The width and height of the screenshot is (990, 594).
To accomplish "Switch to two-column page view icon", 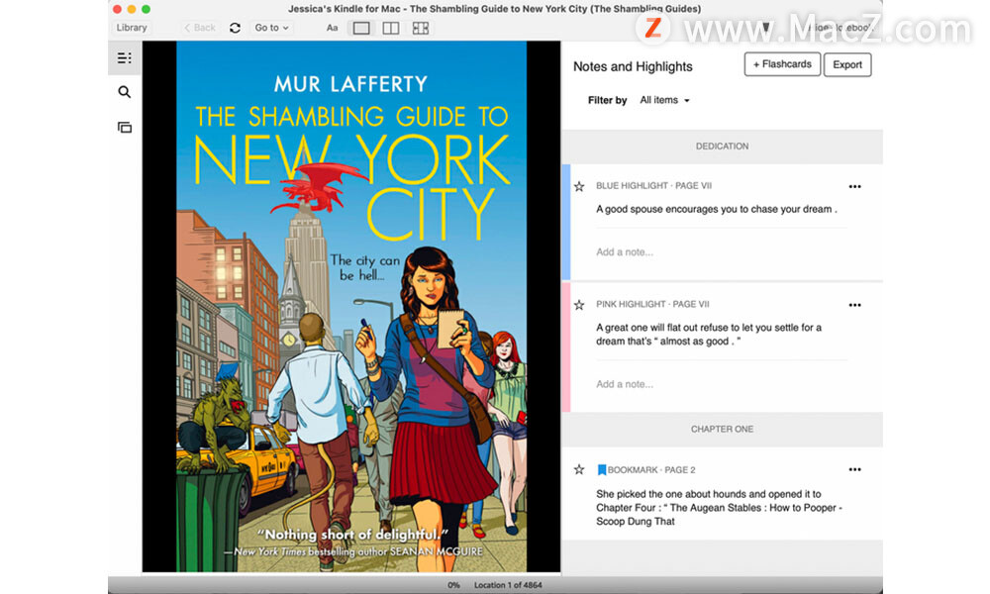I will pos(391,28).
